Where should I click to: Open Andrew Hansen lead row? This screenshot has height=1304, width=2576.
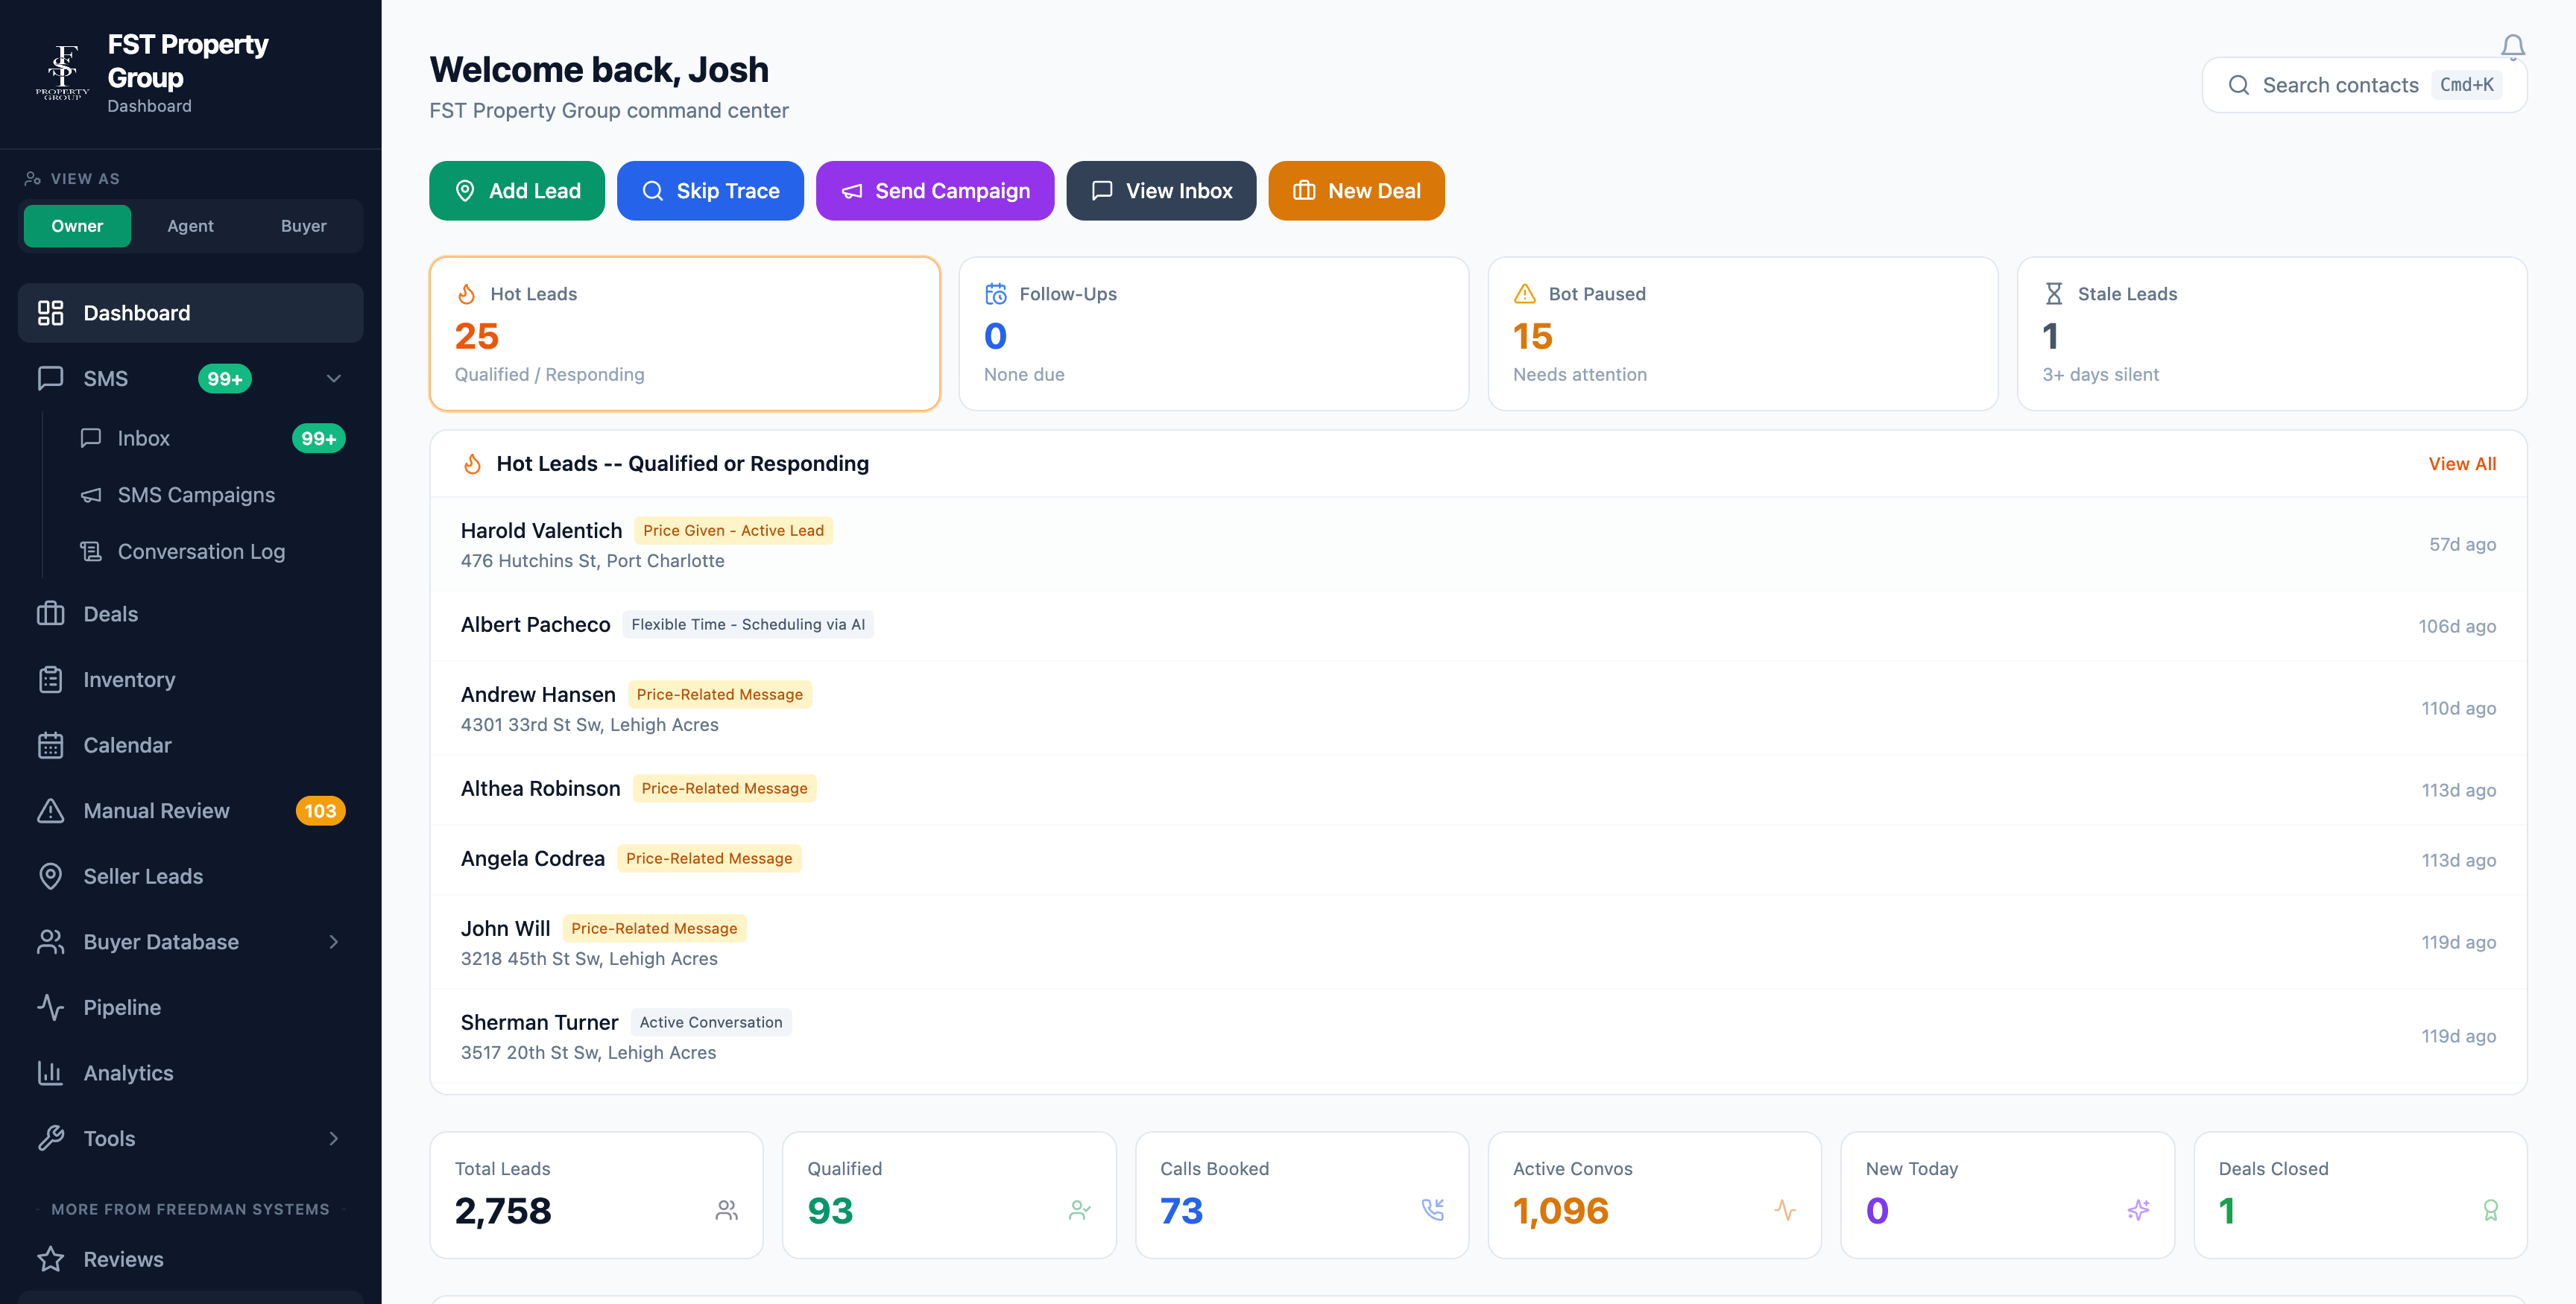(1478, 708)
